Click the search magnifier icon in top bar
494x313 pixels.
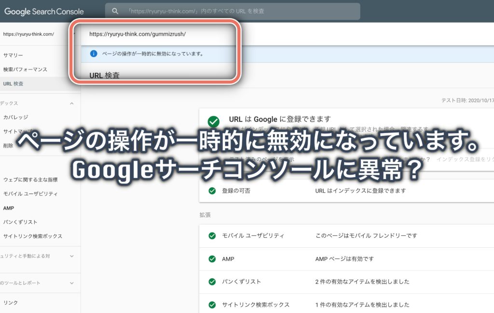[115, 12]
